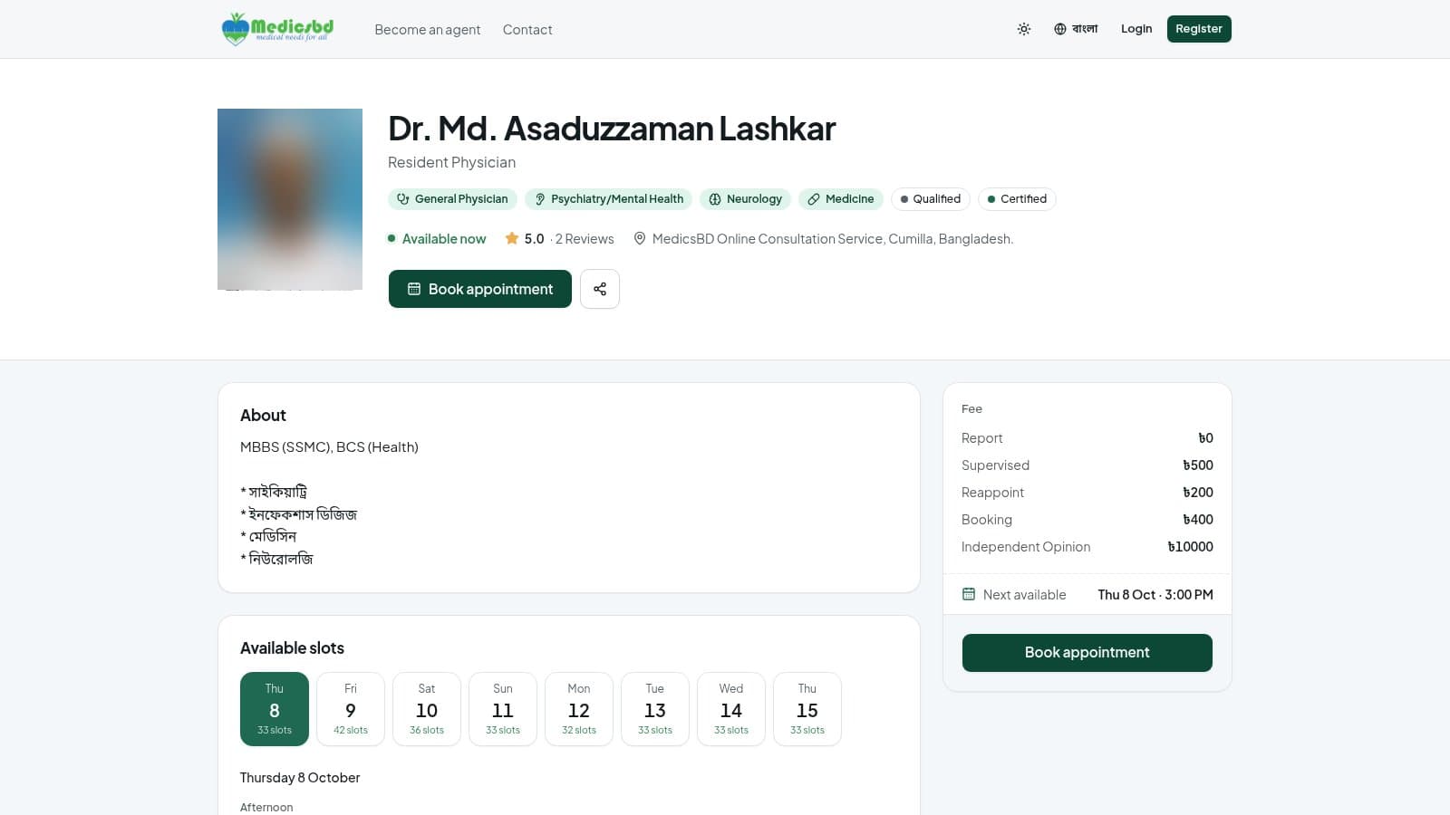Select the Tue 13 date slot

coord(655,709)
